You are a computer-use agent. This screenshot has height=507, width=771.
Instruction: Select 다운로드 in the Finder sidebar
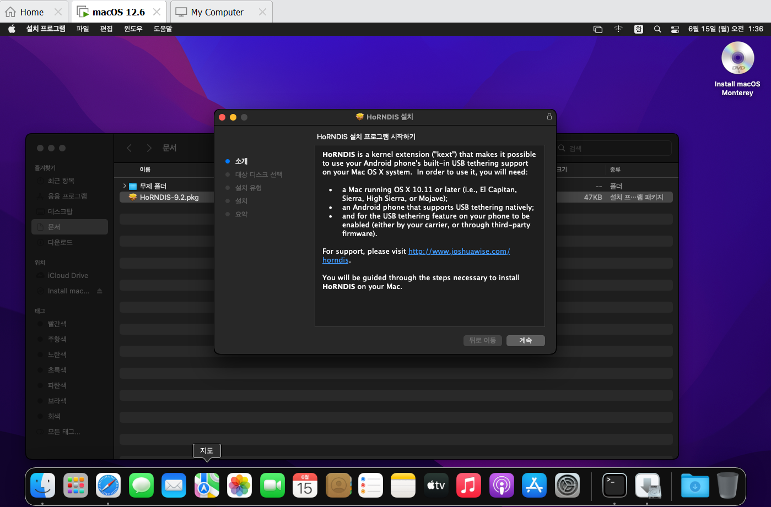click(70, 242)
